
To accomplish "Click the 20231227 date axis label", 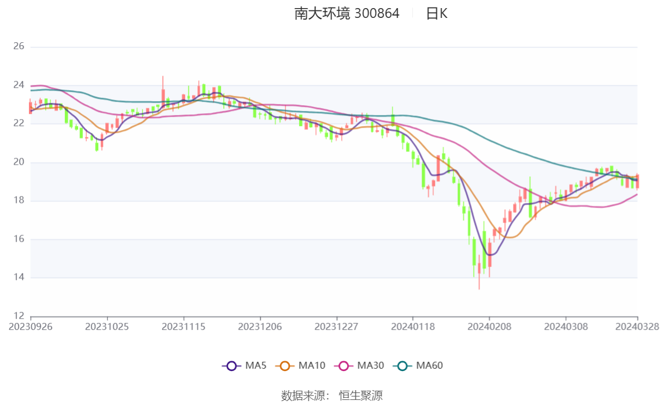I will click(336, 327).
